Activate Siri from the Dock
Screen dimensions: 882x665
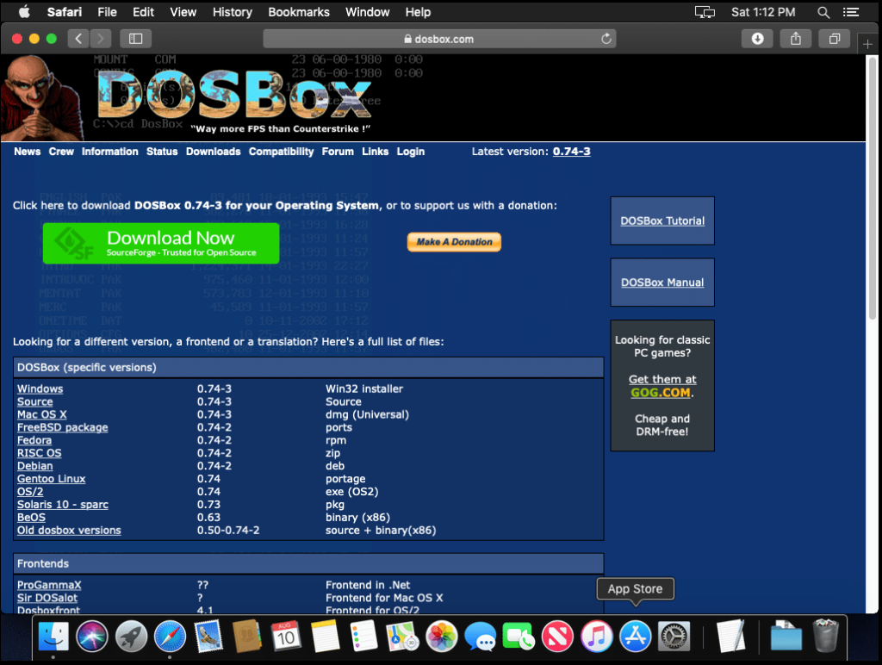(x=92, y=636)
